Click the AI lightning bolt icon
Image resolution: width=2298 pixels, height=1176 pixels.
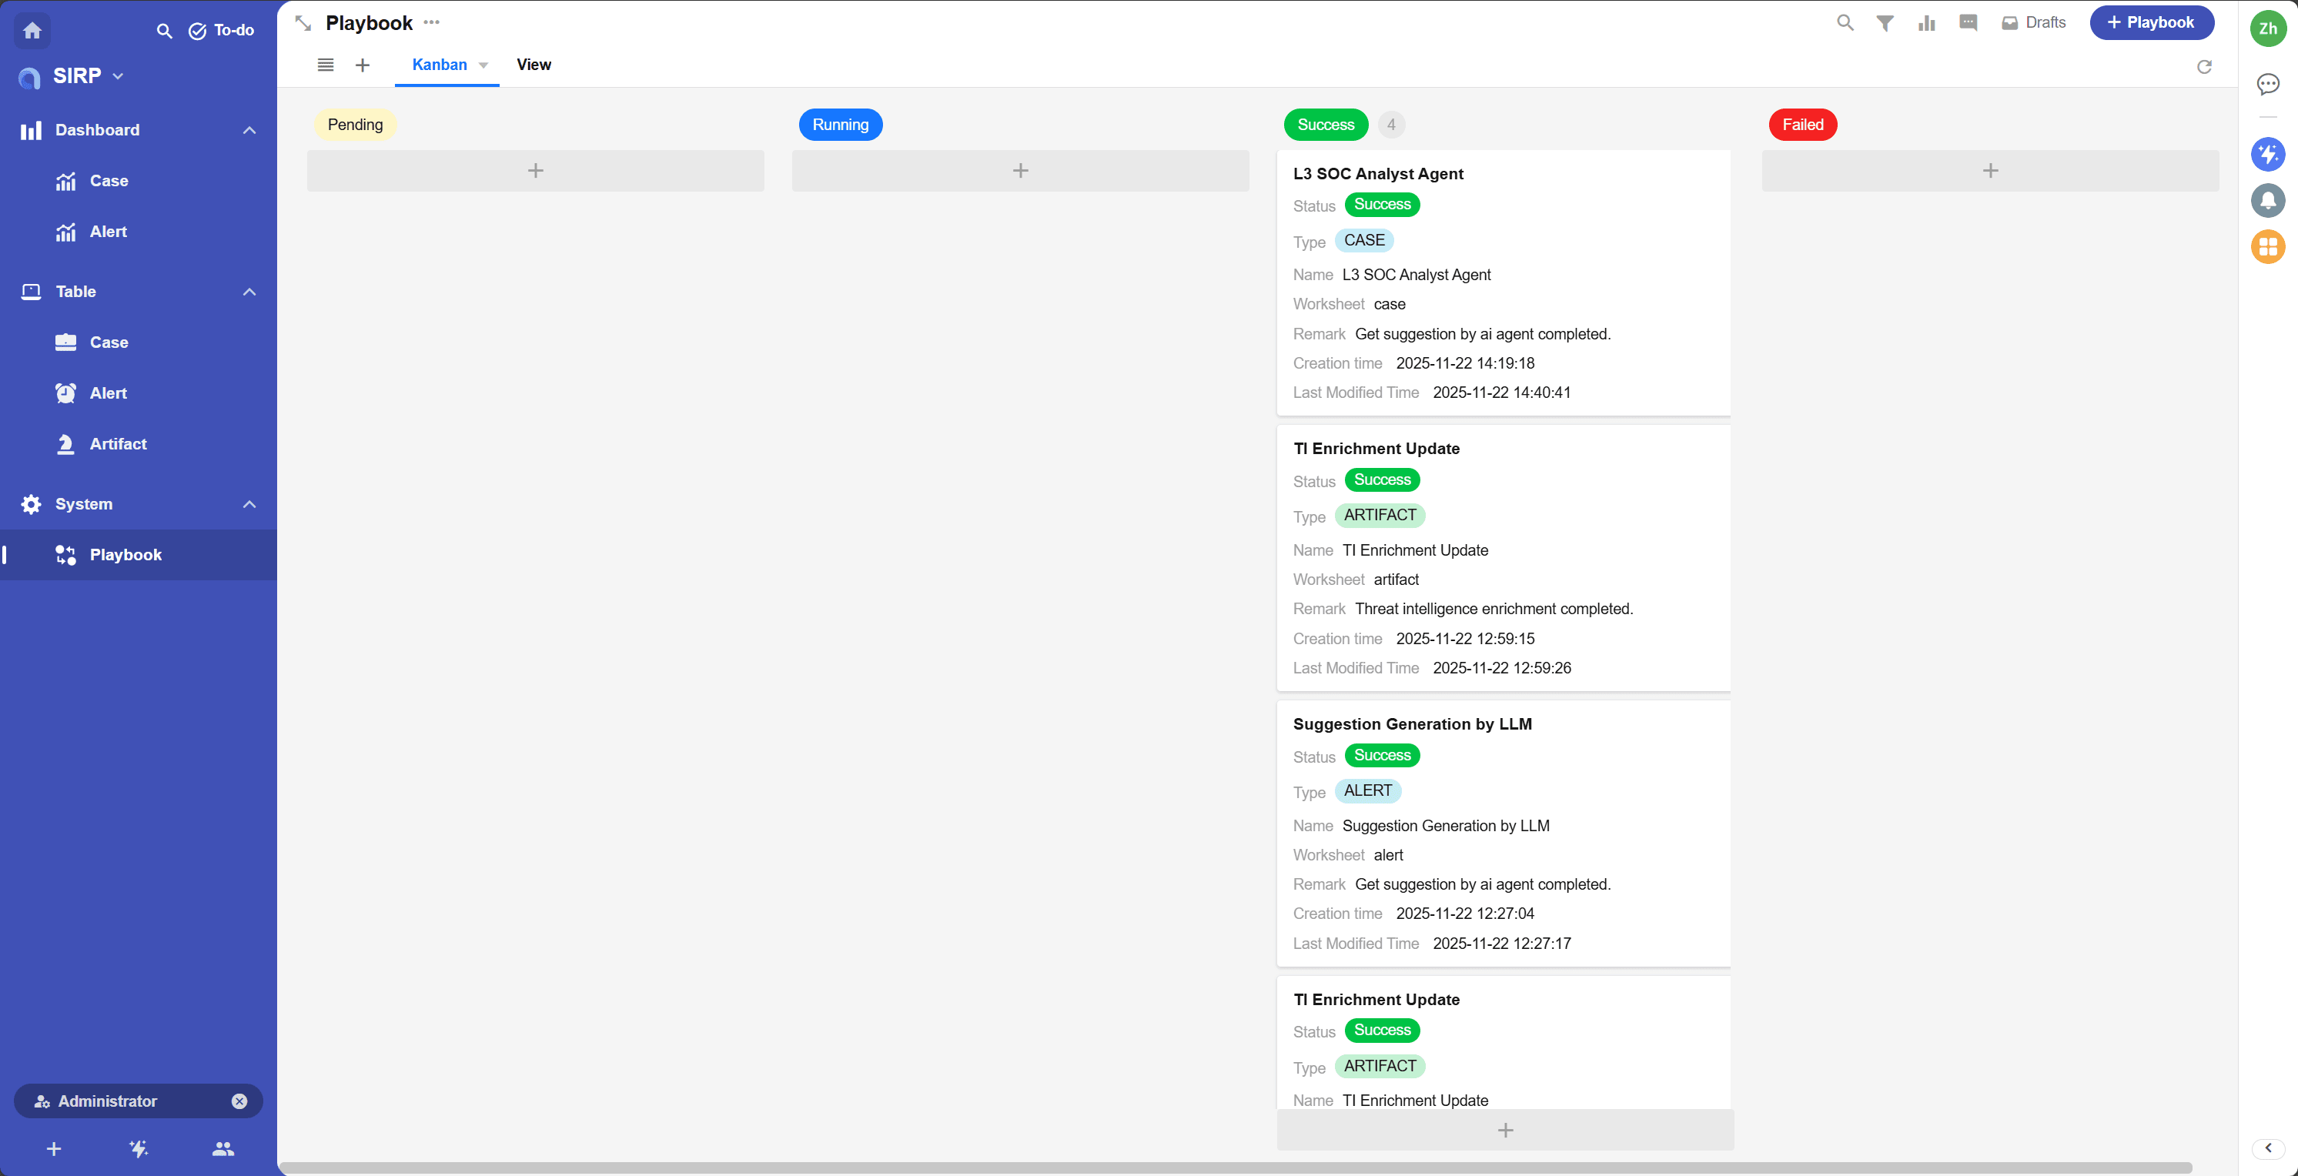(x=2266, y=154)
